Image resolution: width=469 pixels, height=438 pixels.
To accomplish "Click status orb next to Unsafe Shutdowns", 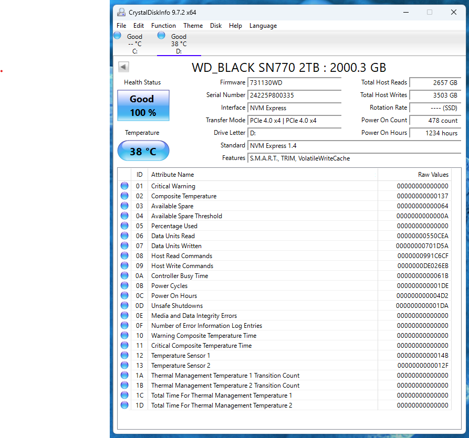I will tap(124, 305).
